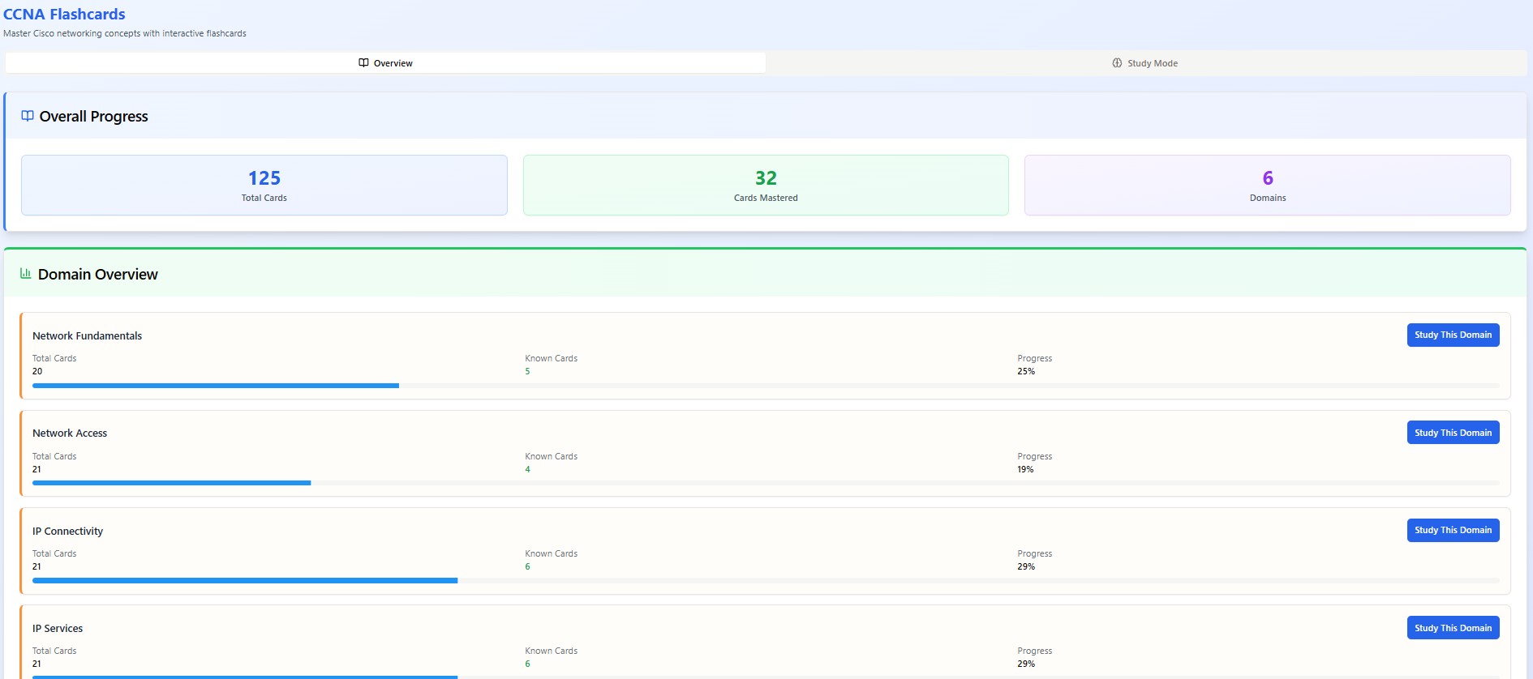Screen dimensions: 1533x679
Task: Click the 6 Domains stat box
Action: click(1267, 186)
